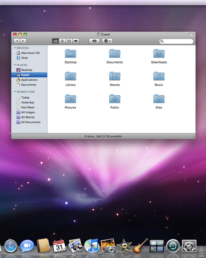Collapse the DEVICES sidebar section
Viewport: 206px width, 258px height.
[15, 48]
